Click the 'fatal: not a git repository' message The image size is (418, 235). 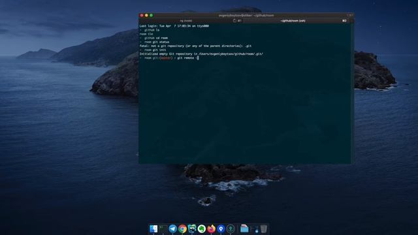coord(195,46)
